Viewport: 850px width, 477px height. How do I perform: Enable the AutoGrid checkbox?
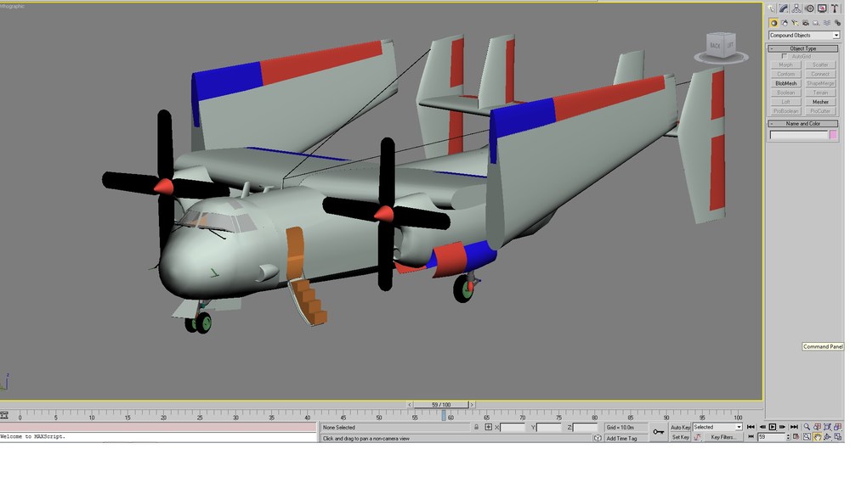click(785, 56)
